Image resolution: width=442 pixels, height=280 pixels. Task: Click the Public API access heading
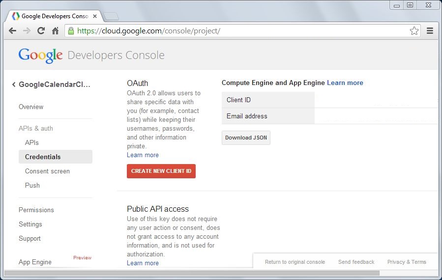click(157, 209)
